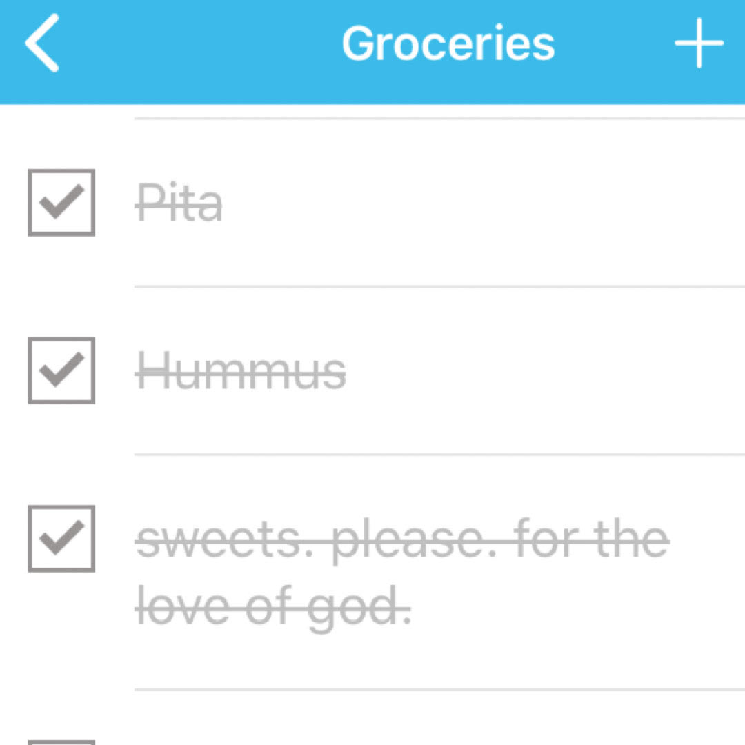The width and height of the screenshot is (745, 745).
Task: Toggle the sweets item checkbox
Action: 61,539
